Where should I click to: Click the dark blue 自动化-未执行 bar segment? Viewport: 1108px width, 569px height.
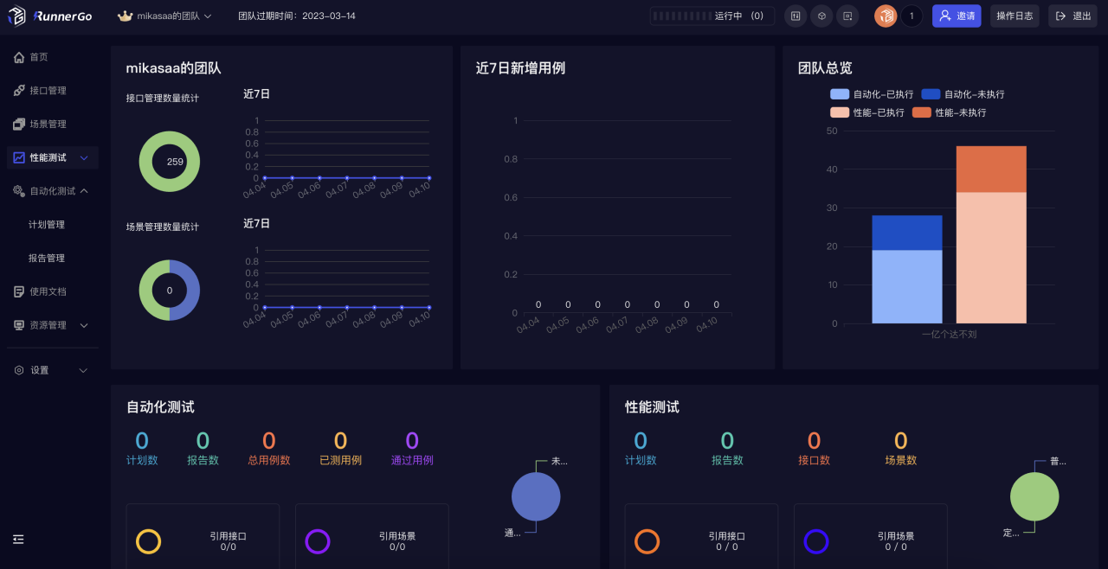coord(907,233)
